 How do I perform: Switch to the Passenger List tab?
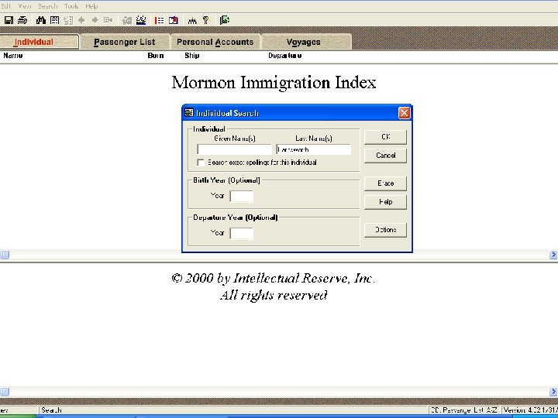pos(125,42)
